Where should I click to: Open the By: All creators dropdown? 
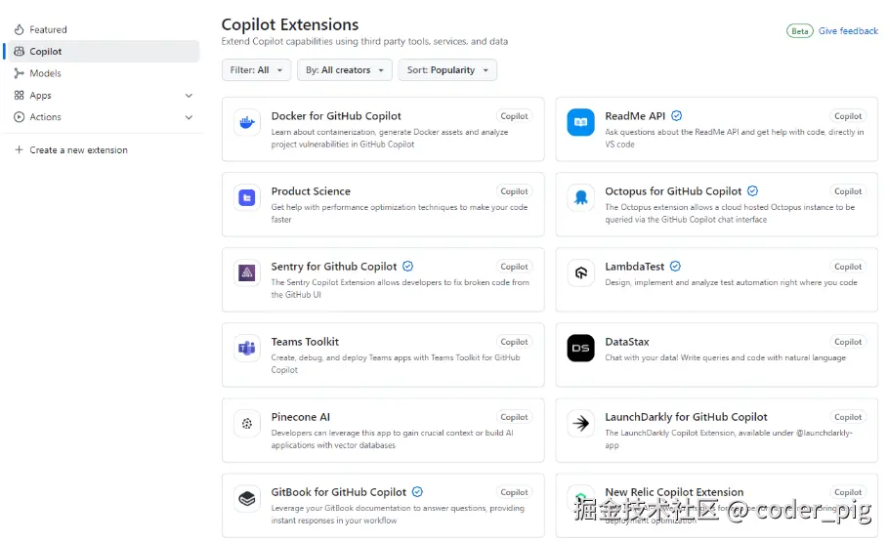[x=344, y=69]
